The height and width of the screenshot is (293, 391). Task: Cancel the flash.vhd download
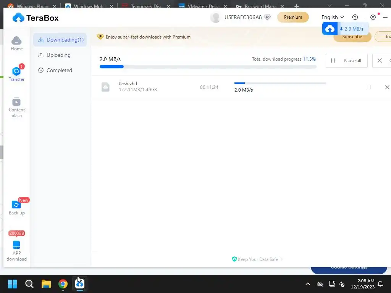[387, 87]
